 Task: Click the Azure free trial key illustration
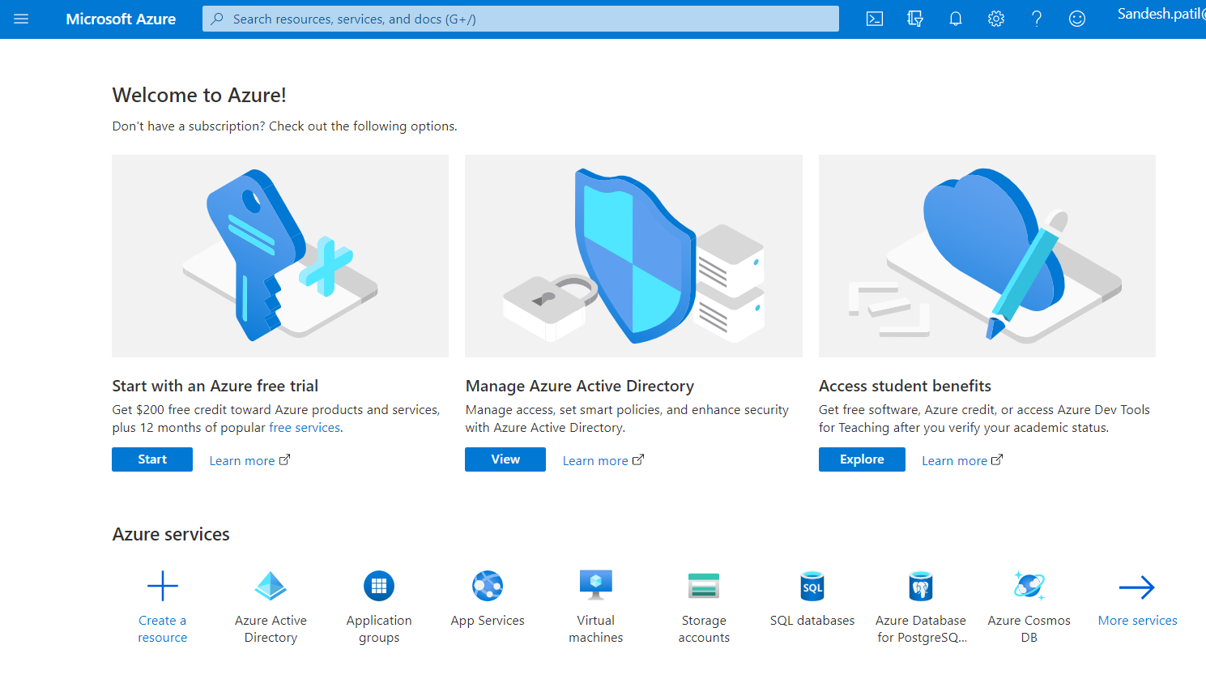click(x=280, y=256)
